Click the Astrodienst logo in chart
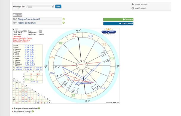 point(109,31)
